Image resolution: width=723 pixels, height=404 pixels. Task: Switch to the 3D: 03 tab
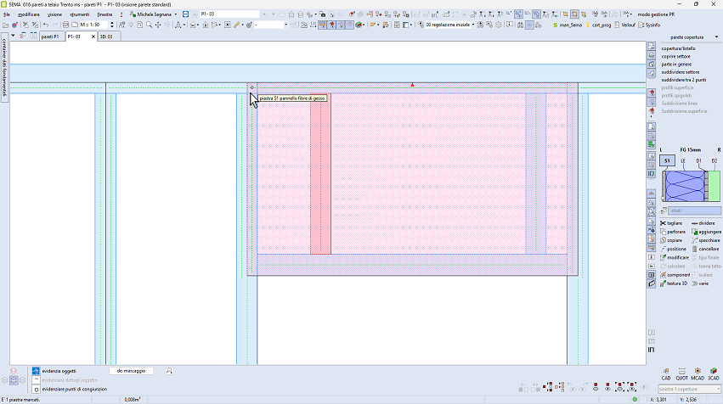[107, 37]
